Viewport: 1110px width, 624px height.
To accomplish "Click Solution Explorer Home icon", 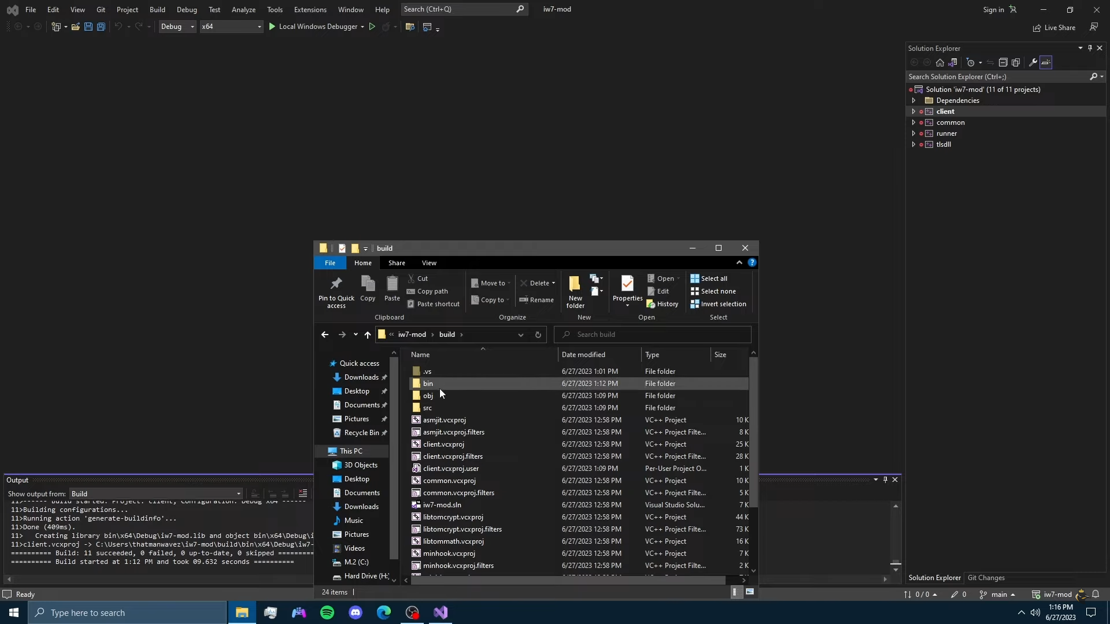I will tap(940, 62).
